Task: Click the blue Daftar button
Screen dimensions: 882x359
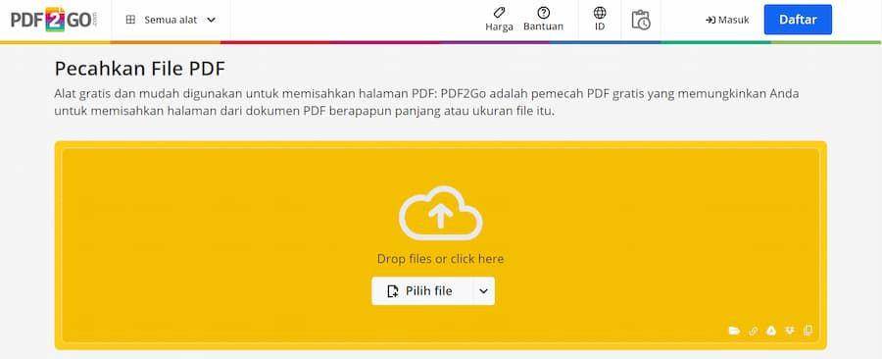Action: 798,20
